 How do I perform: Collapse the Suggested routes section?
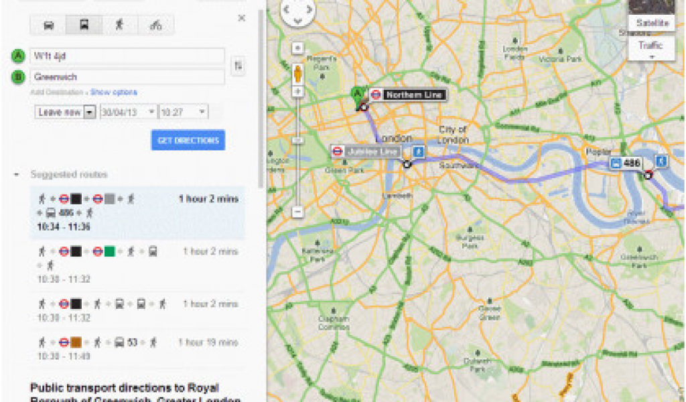click(17, 175)
